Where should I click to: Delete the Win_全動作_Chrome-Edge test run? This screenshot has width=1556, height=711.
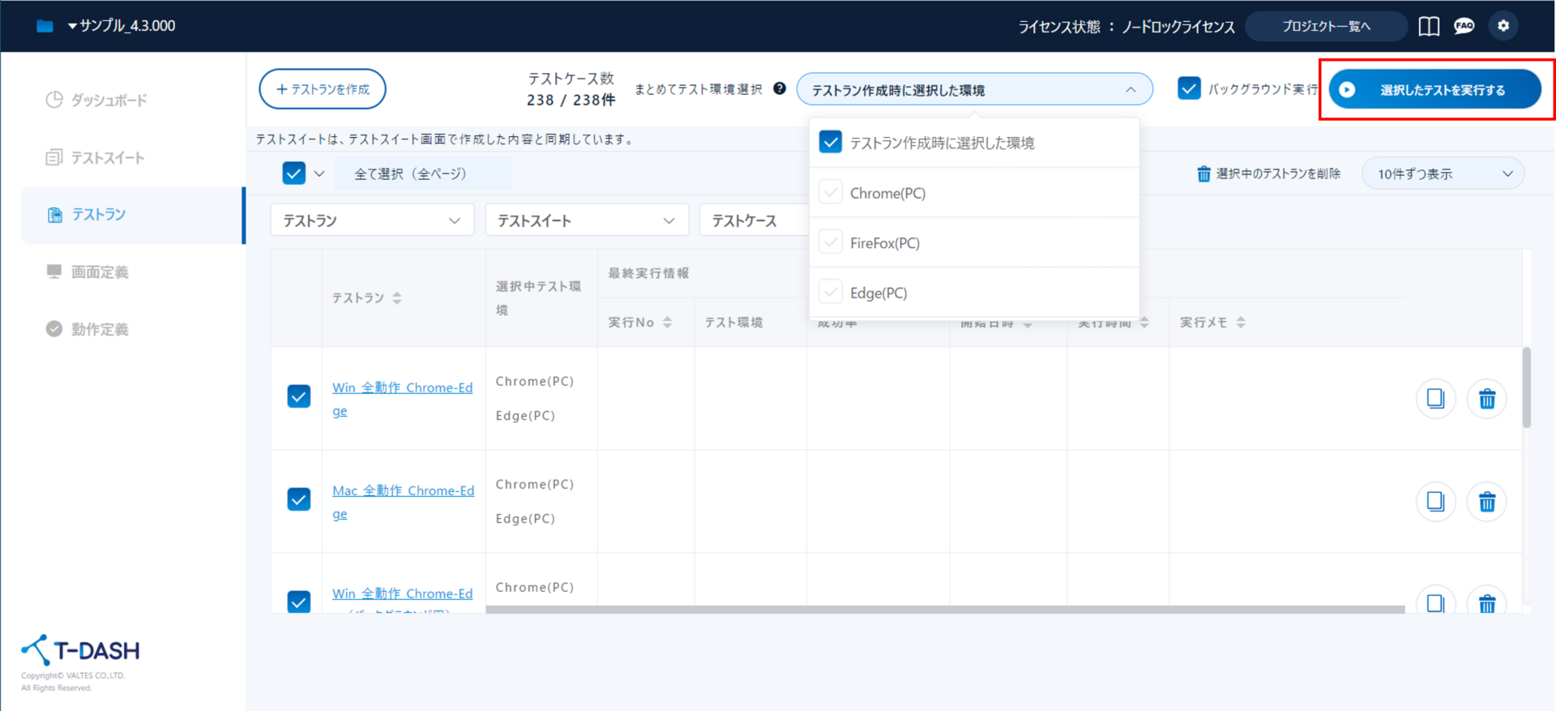pos(1487,399)
